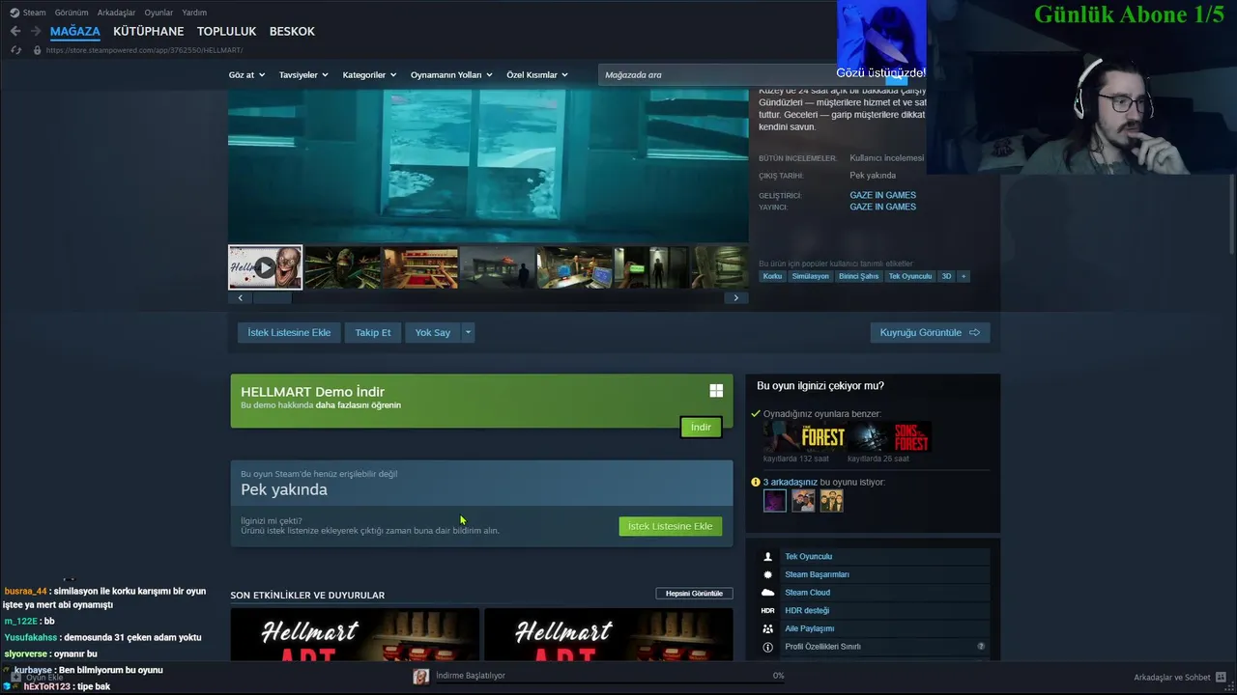Open the GAZE IN GAMES developer link
The width and height of the screenshot is (1237, 695).
(883, 195)
